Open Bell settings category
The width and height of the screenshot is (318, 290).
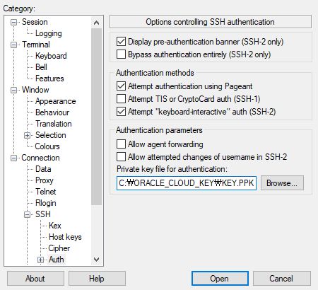tap(41, 67)
